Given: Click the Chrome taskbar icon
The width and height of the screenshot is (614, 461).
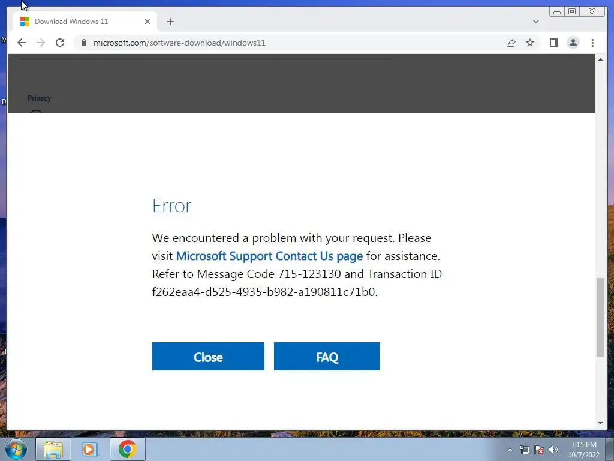Looking at the screenshot, I should [x=127, y=449].
